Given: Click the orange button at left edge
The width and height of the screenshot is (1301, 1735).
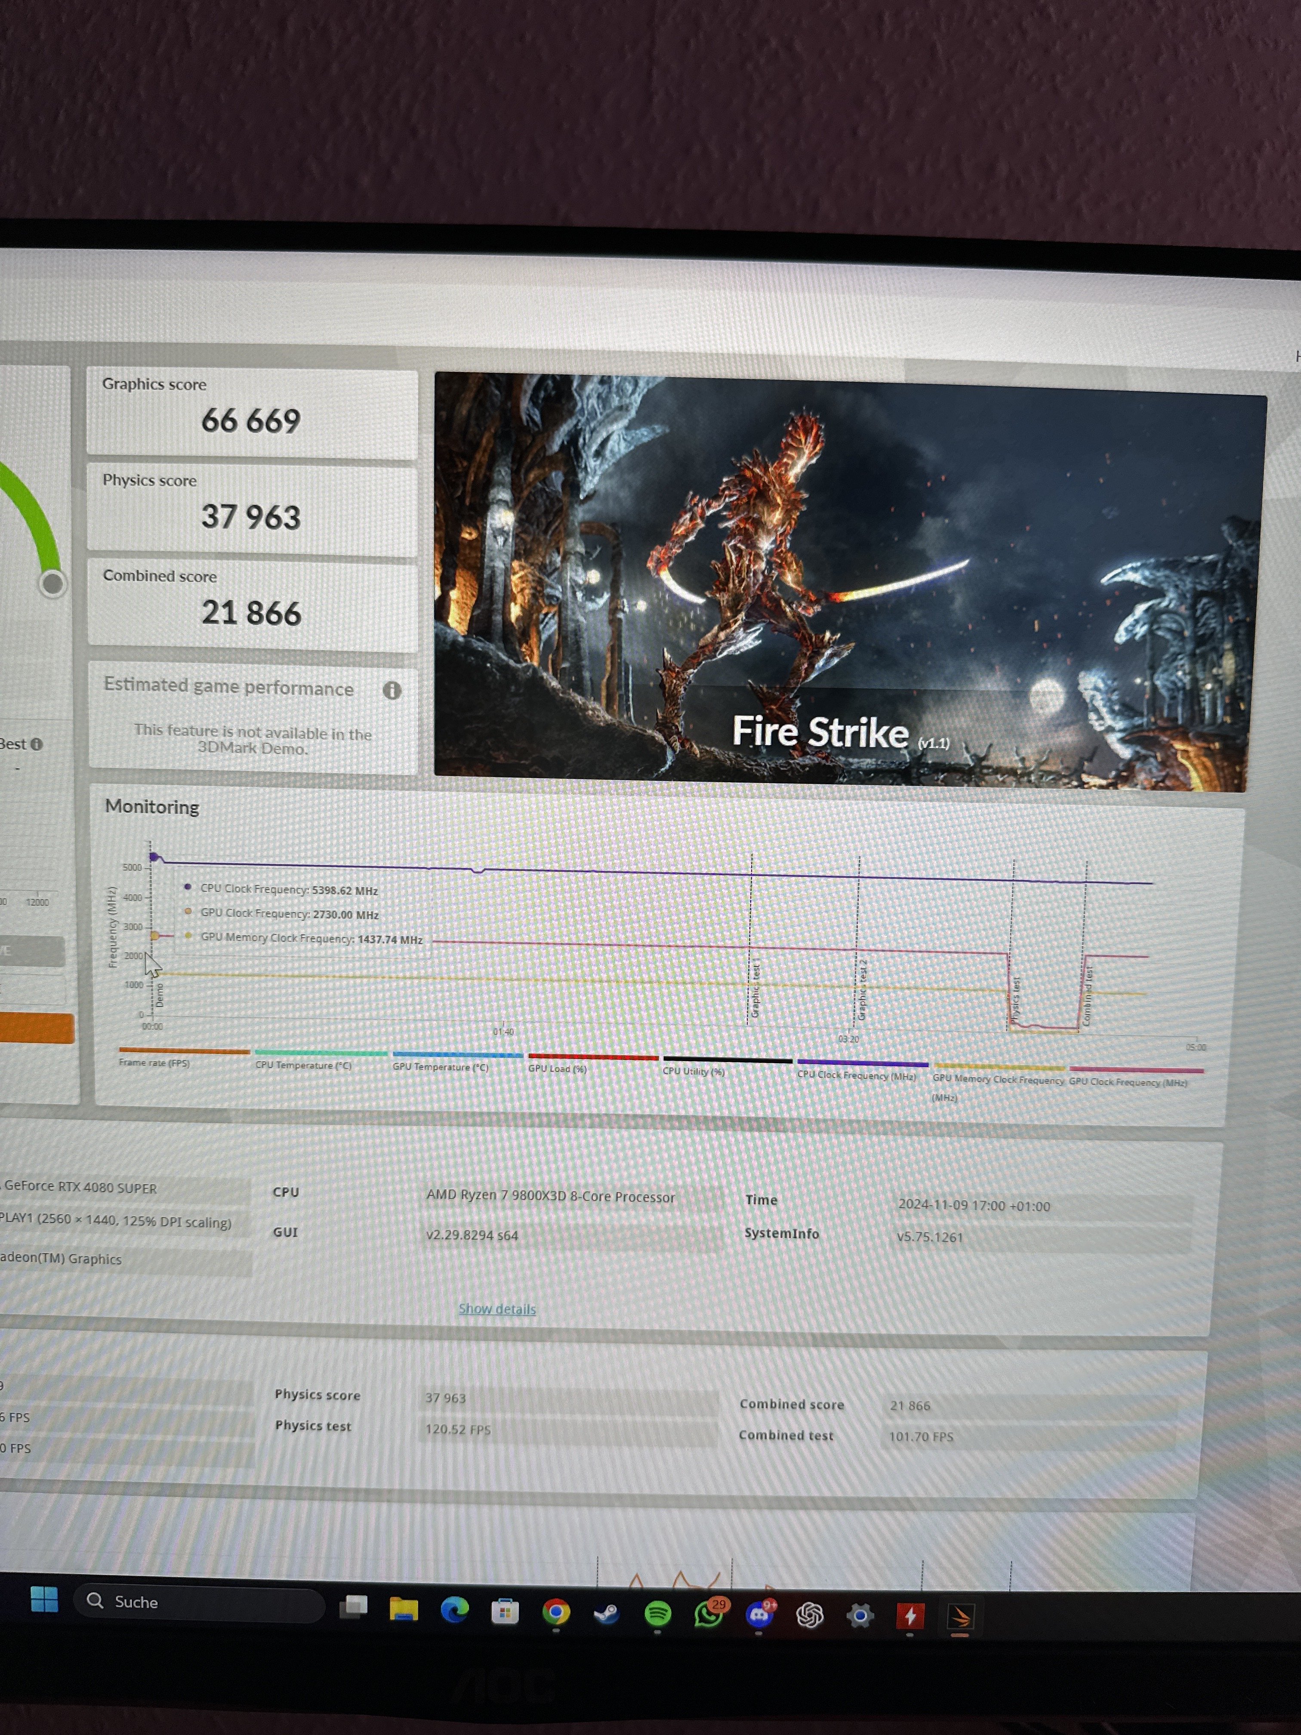Looking at the screenshot, I should 36,1028.
